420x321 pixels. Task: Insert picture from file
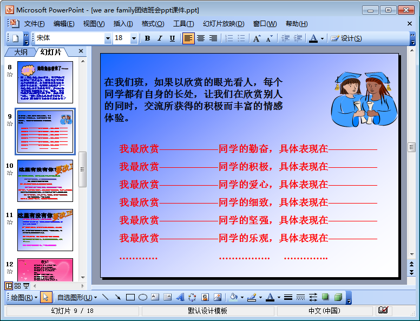(218, 297)
